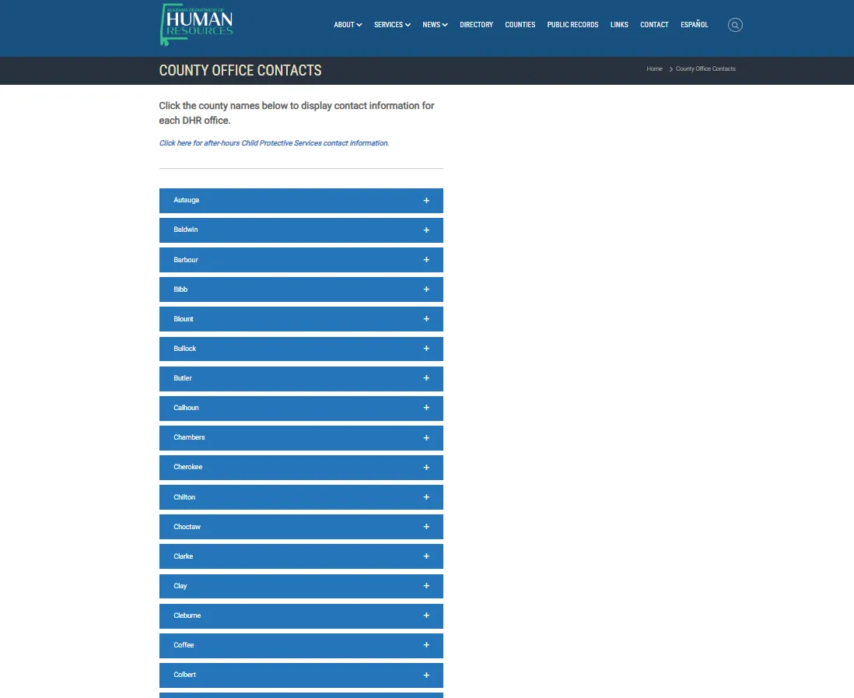Click the plus icon on Butler row
Viewport: 854px width, 698px height.
point(426,378)
